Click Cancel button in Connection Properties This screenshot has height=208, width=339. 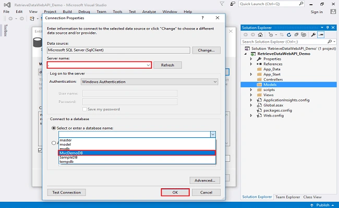[x=206, y=192]
